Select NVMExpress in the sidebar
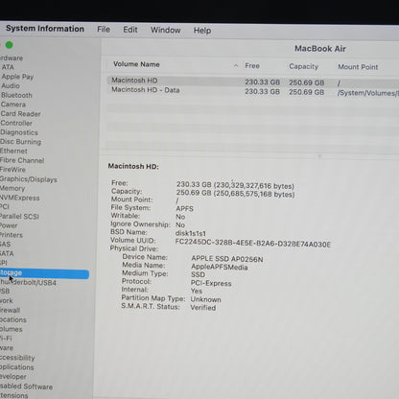 click(x=19, y=198)
